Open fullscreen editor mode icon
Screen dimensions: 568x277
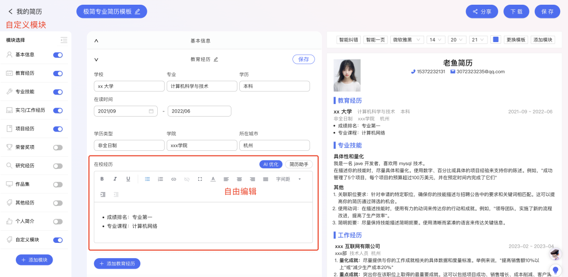click(x=200, y=179)
